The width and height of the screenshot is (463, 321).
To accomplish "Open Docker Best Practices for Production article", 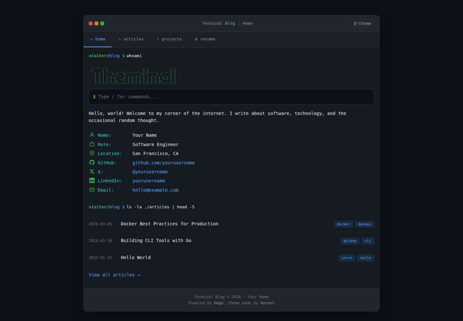I will point(169,224).
